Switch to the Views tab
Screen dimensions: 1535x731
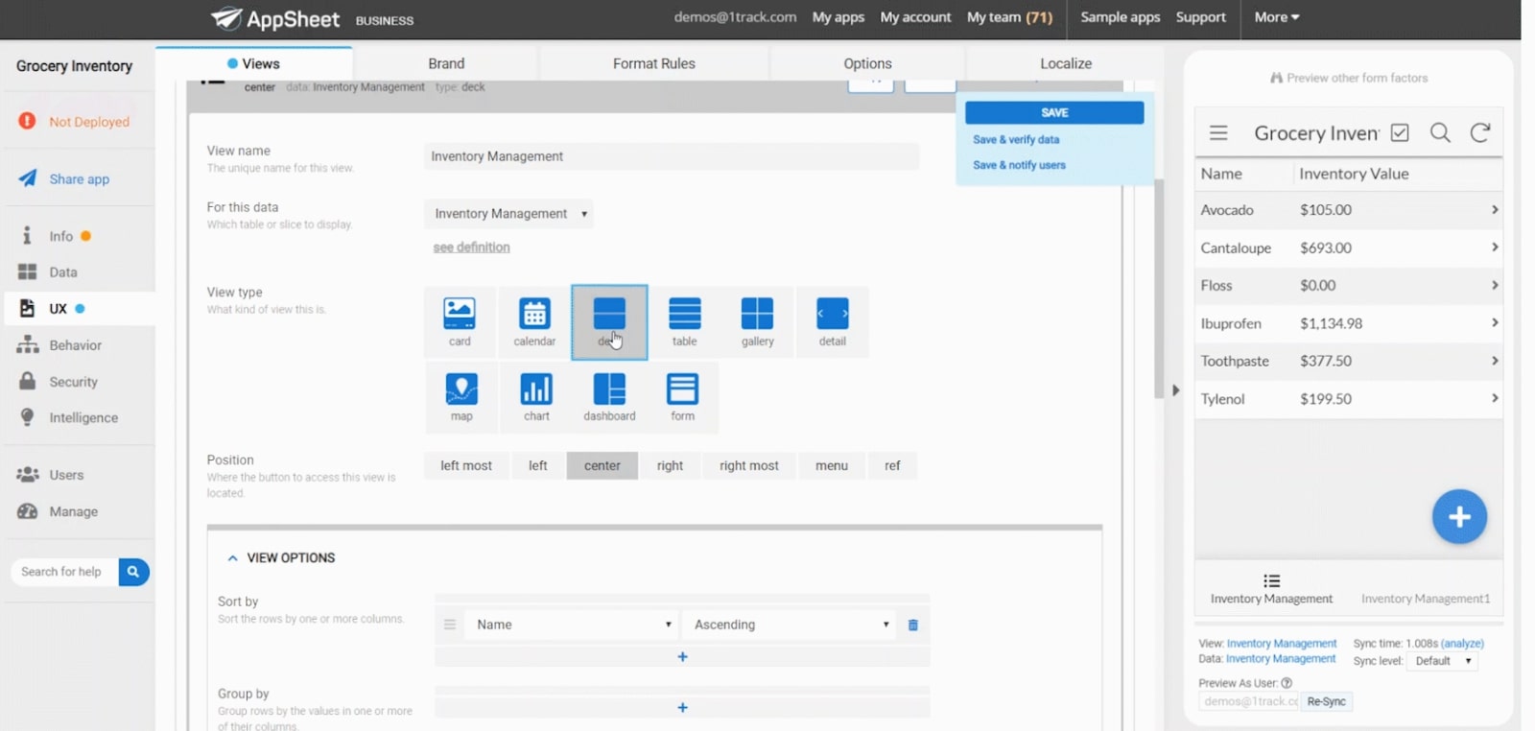coord(253,63)
